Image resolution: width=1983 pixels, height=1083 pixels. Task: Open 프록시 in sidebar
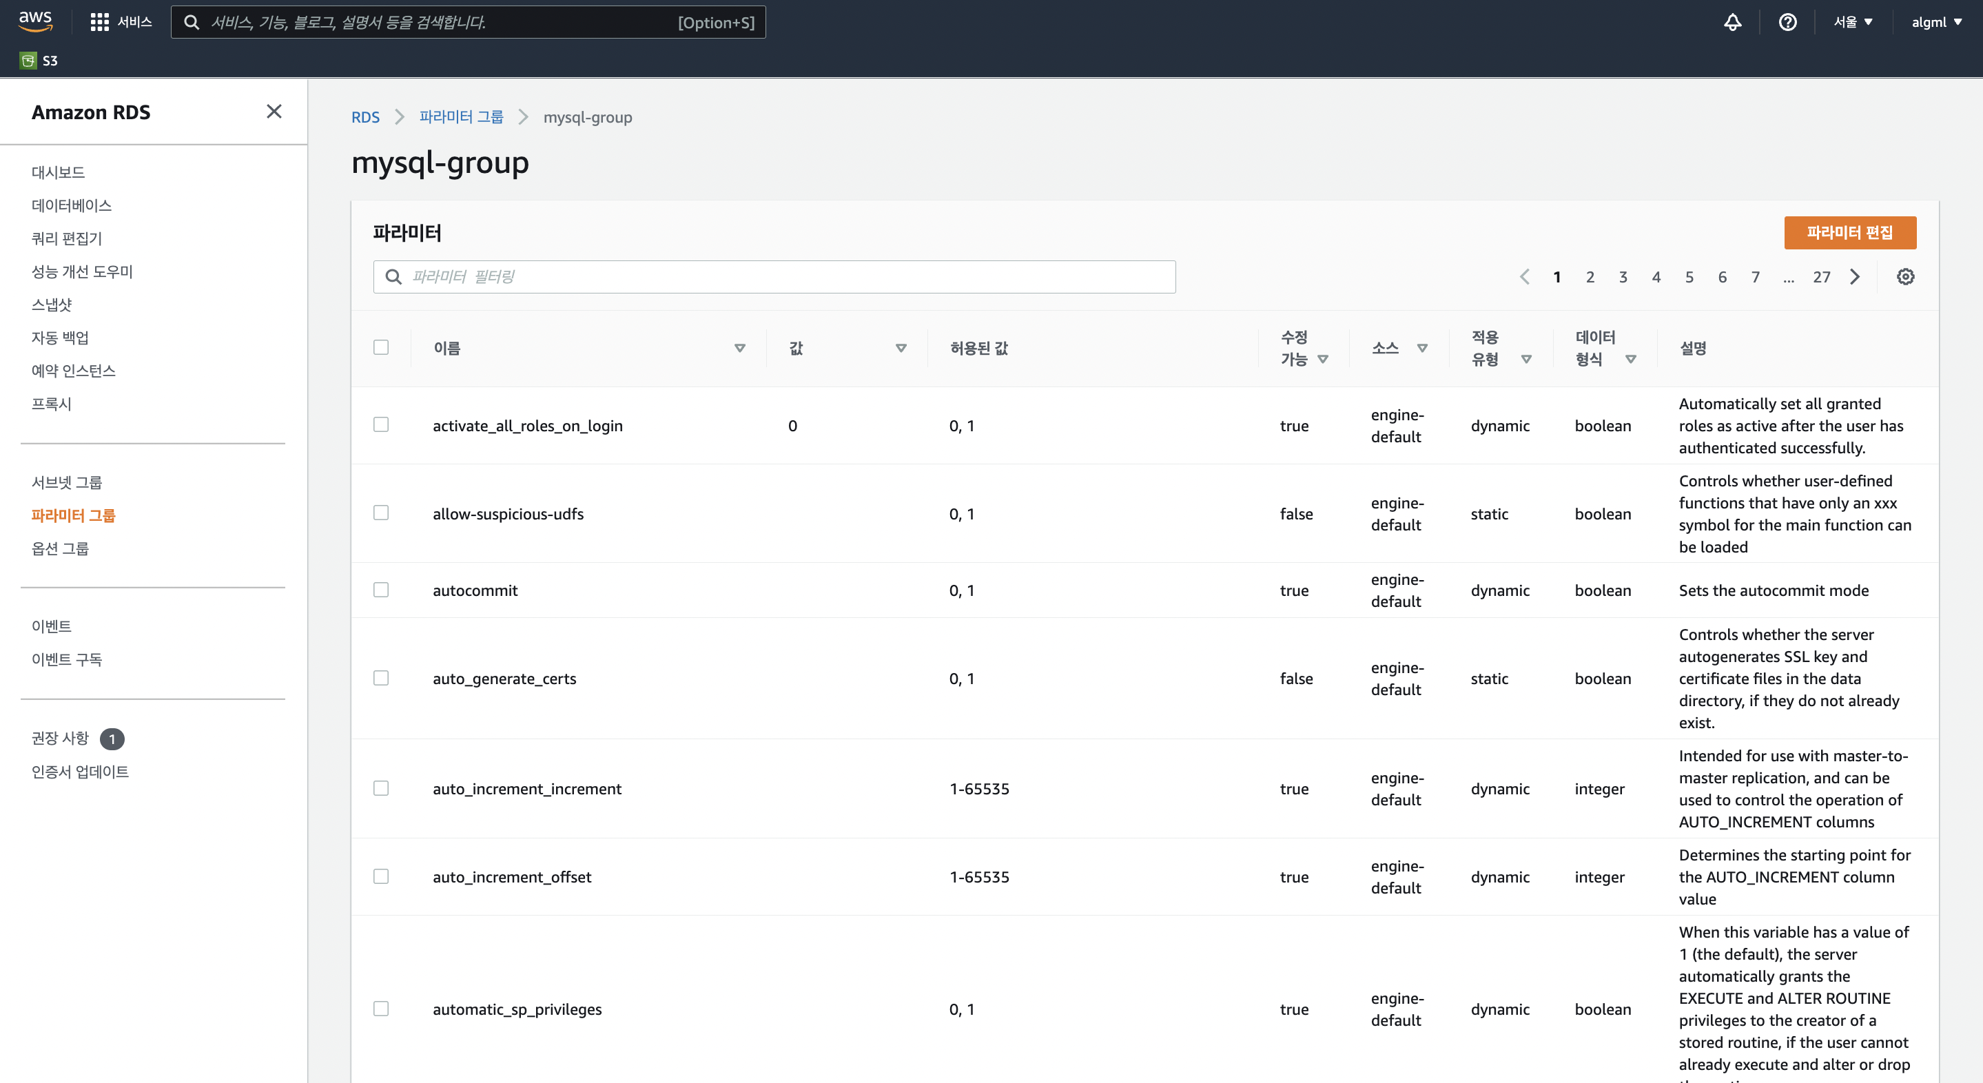pyautogui.click(x=52, y=404)
